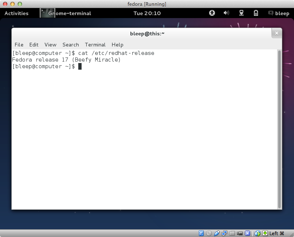This screenshot has width=294, height=237.
Task: Click the VirtualBox network adapters icon
Action: 225,233
